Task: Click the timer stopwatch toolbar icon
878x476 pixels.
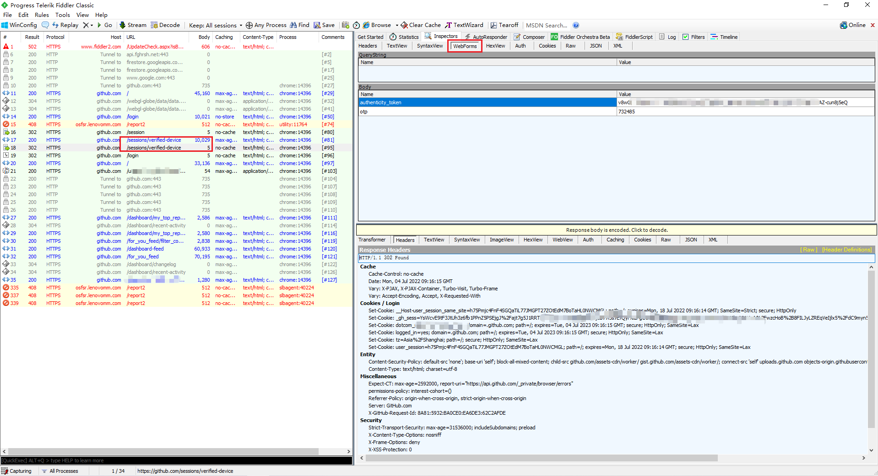Action: (356, 25)
